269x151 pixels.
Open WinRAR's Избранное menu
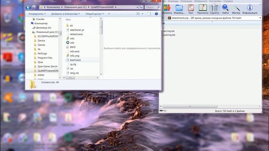pos(200,1)
